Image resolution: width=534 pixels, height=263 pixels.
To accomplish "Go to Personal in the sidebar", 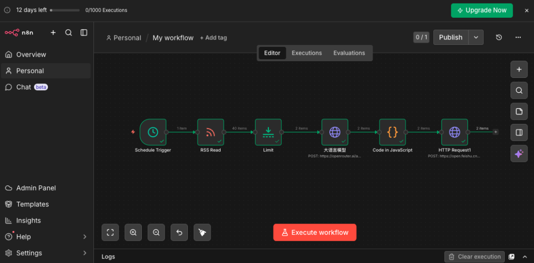I will click(45, 71).
